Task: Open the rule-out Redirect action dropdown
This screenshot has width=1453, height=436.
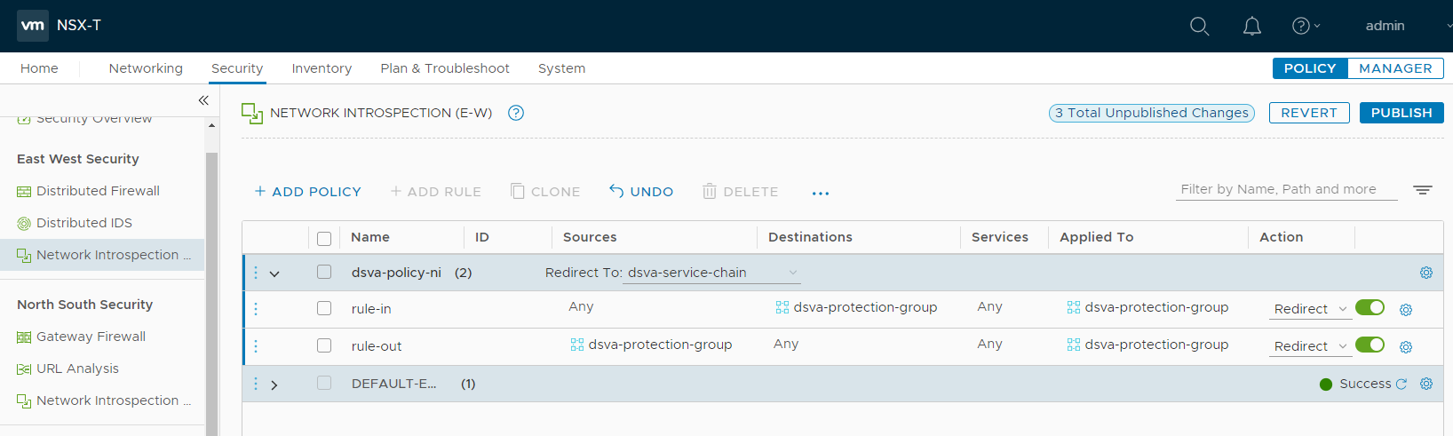Action: coord(1310,346)
